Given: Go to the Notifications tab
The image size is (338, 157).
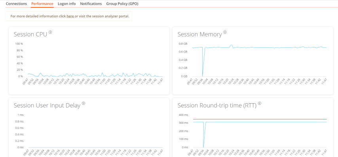Looking at the screenshot, I should pos(91,4).
